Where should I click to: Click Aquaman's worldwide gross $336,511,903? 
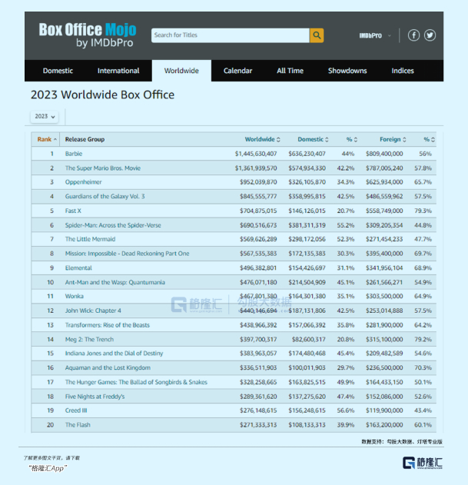tap(258, 367)
